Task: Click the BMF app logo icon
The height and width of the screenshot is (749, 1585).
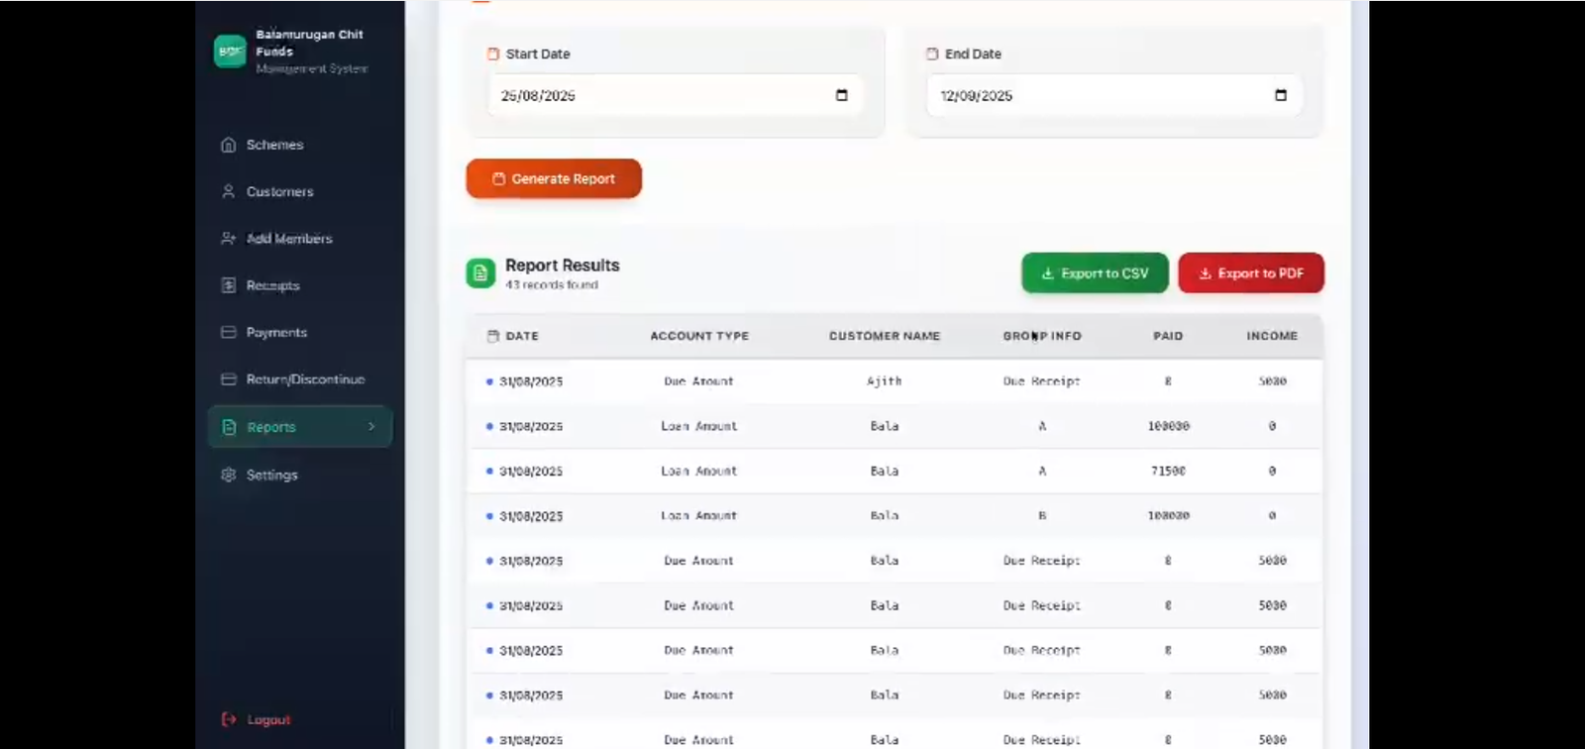Action: click(230, 51)
